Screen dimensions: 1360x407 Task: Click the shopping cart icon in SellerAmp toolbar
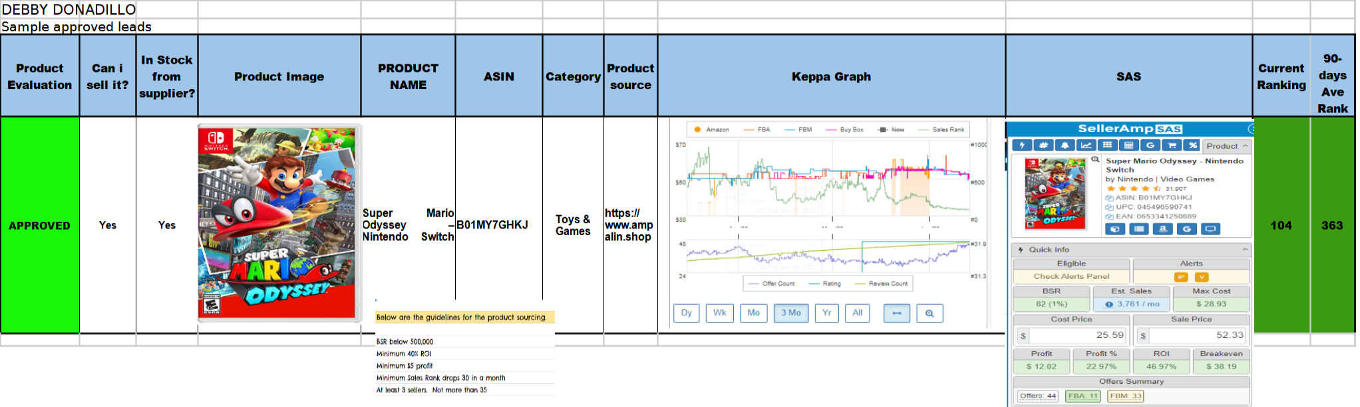[x=1171, y=145]
